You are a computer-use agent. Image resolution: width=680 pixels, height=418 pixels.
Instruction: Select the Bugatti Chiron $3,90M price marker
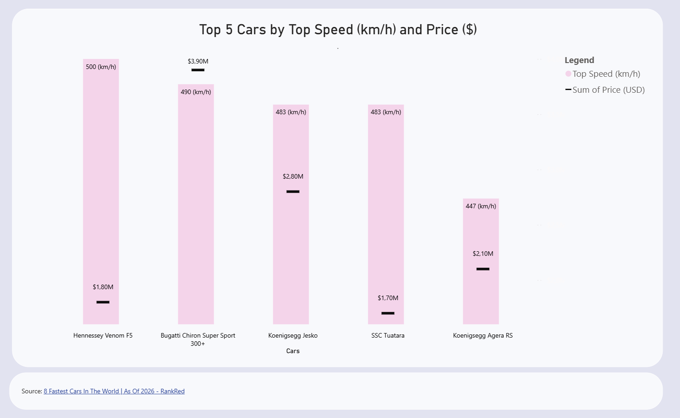pos(198,70)
